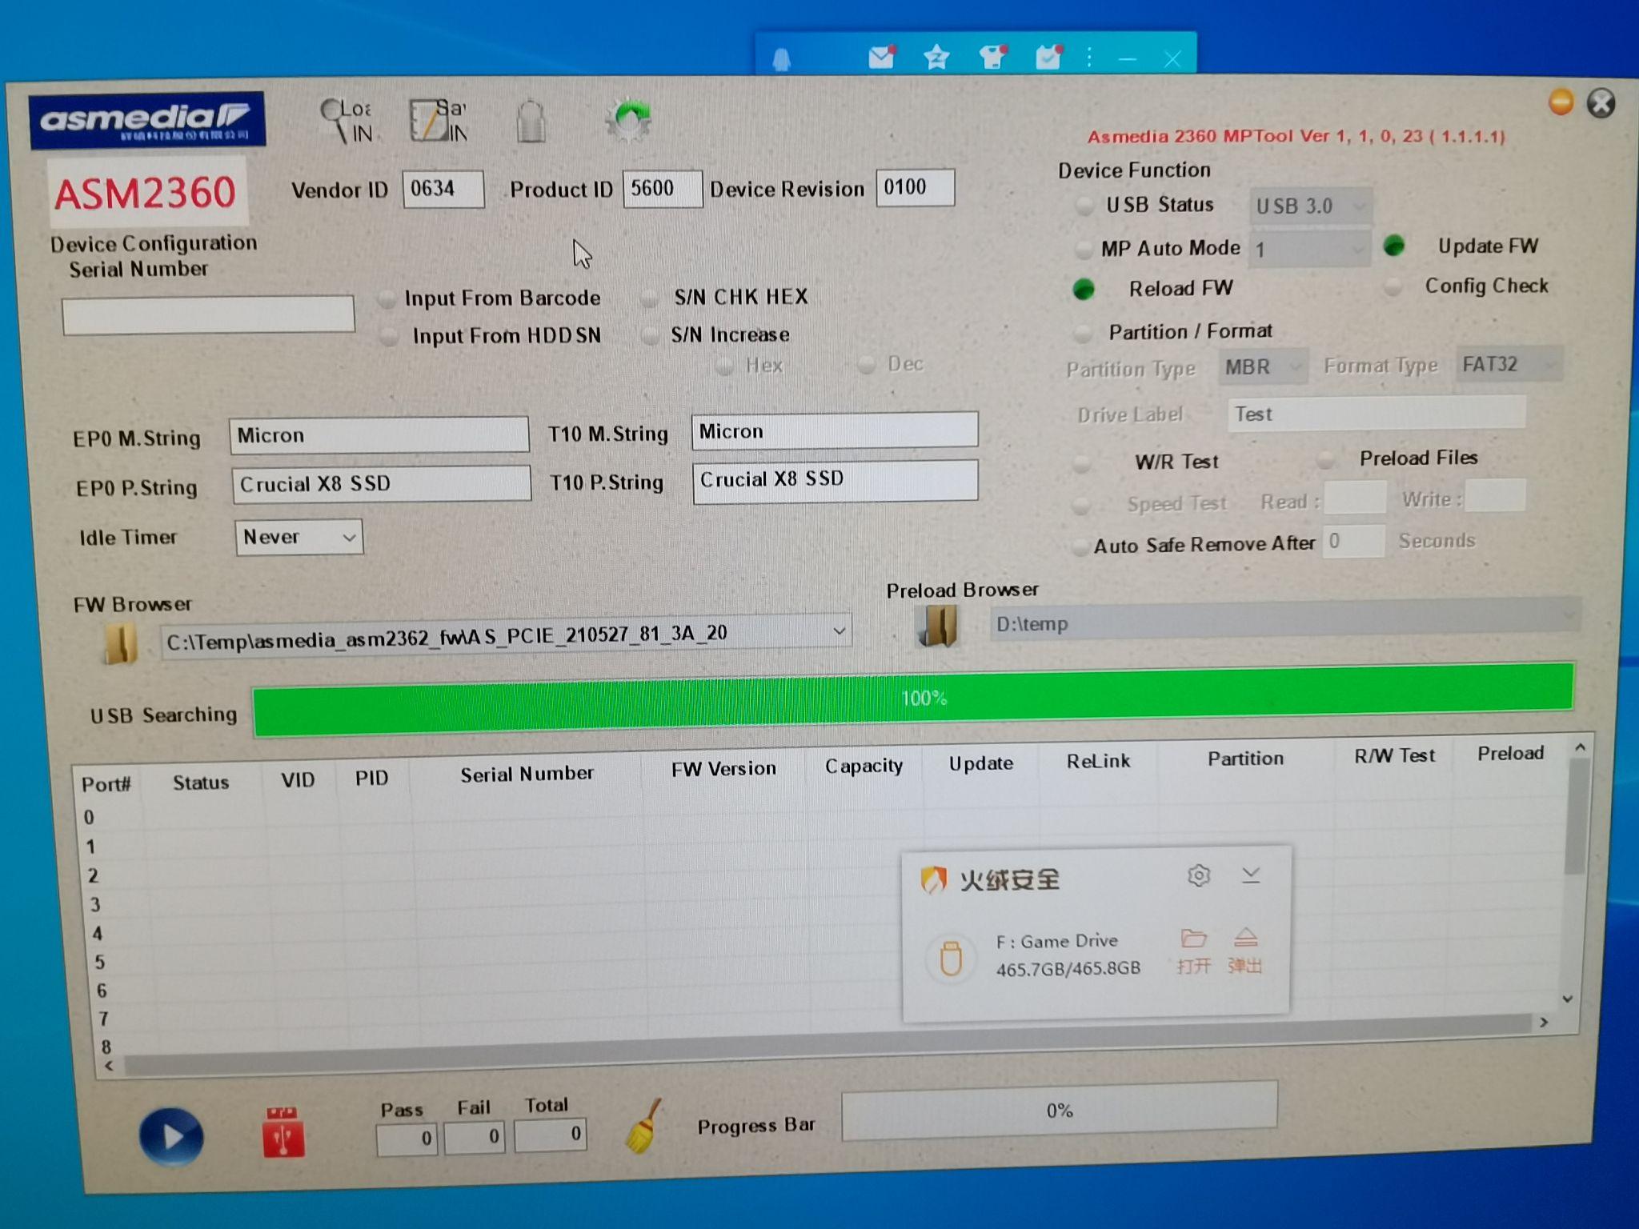This screenshot has width=1639, height=1229.
Task: Select the lock icon in the toolbar
Action: [531, 120]
